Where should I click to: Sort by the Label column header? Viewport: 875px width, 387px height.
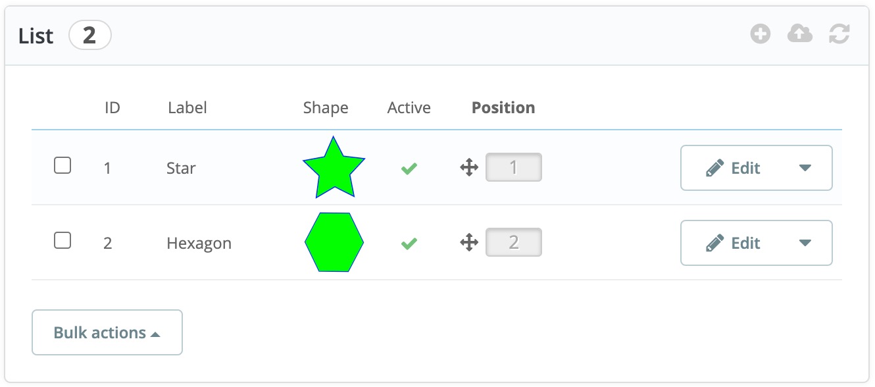pos(187,108)
